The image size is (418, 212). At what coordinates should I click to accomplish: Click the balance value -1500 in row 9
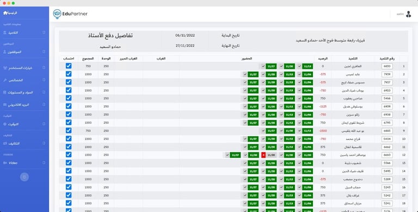323,131
